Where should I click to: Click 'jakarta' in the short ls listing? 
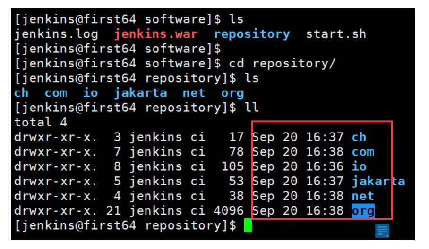[140, 93]
